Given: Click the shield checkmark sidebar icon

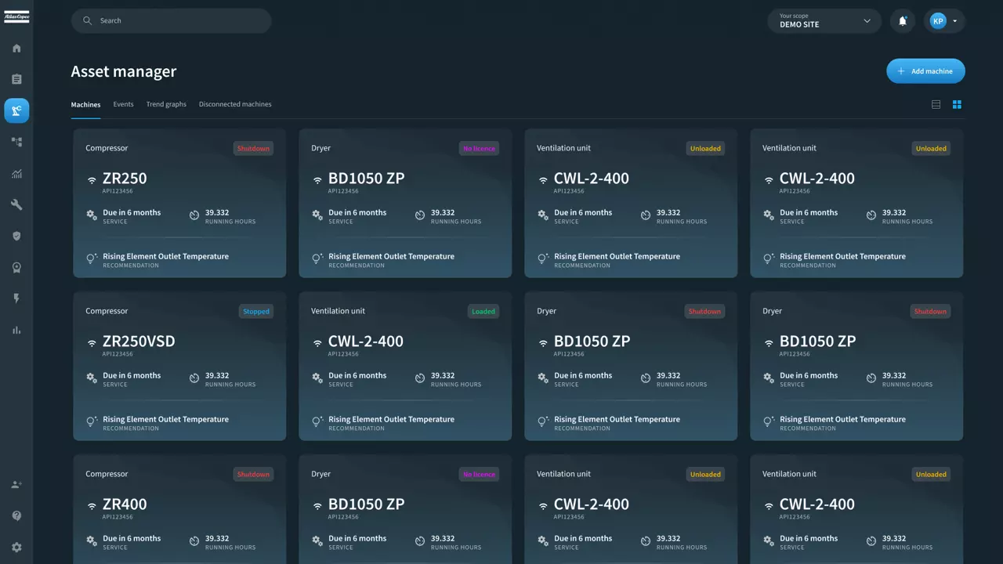Looking at the screenshot, I should [16, 236].
